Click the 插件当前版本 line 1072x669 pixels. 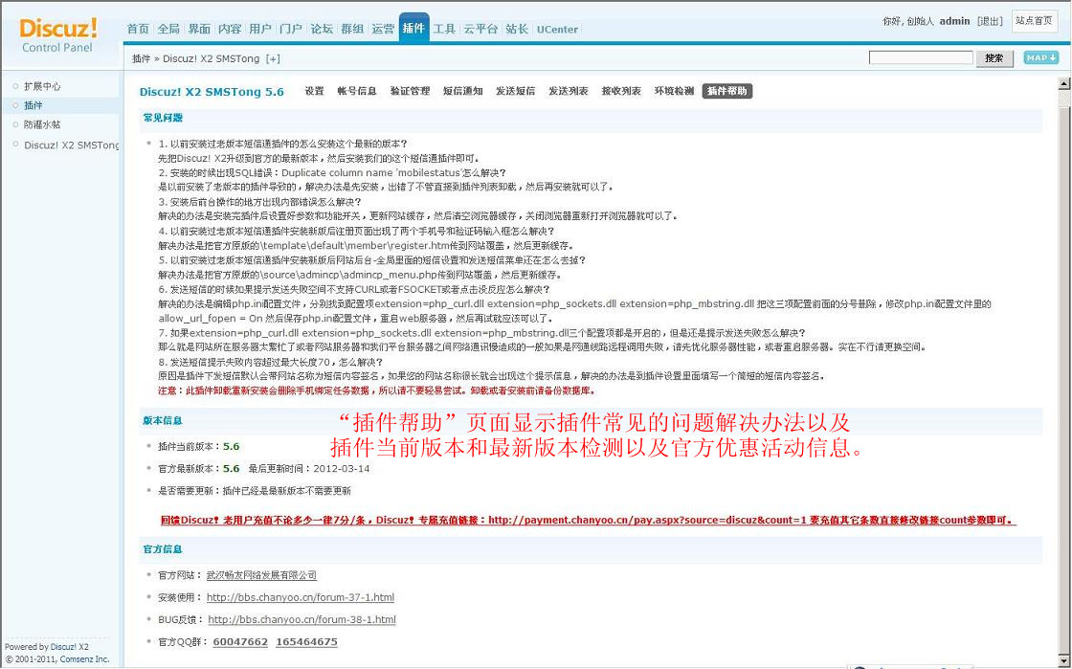click(x=199, y=446)
